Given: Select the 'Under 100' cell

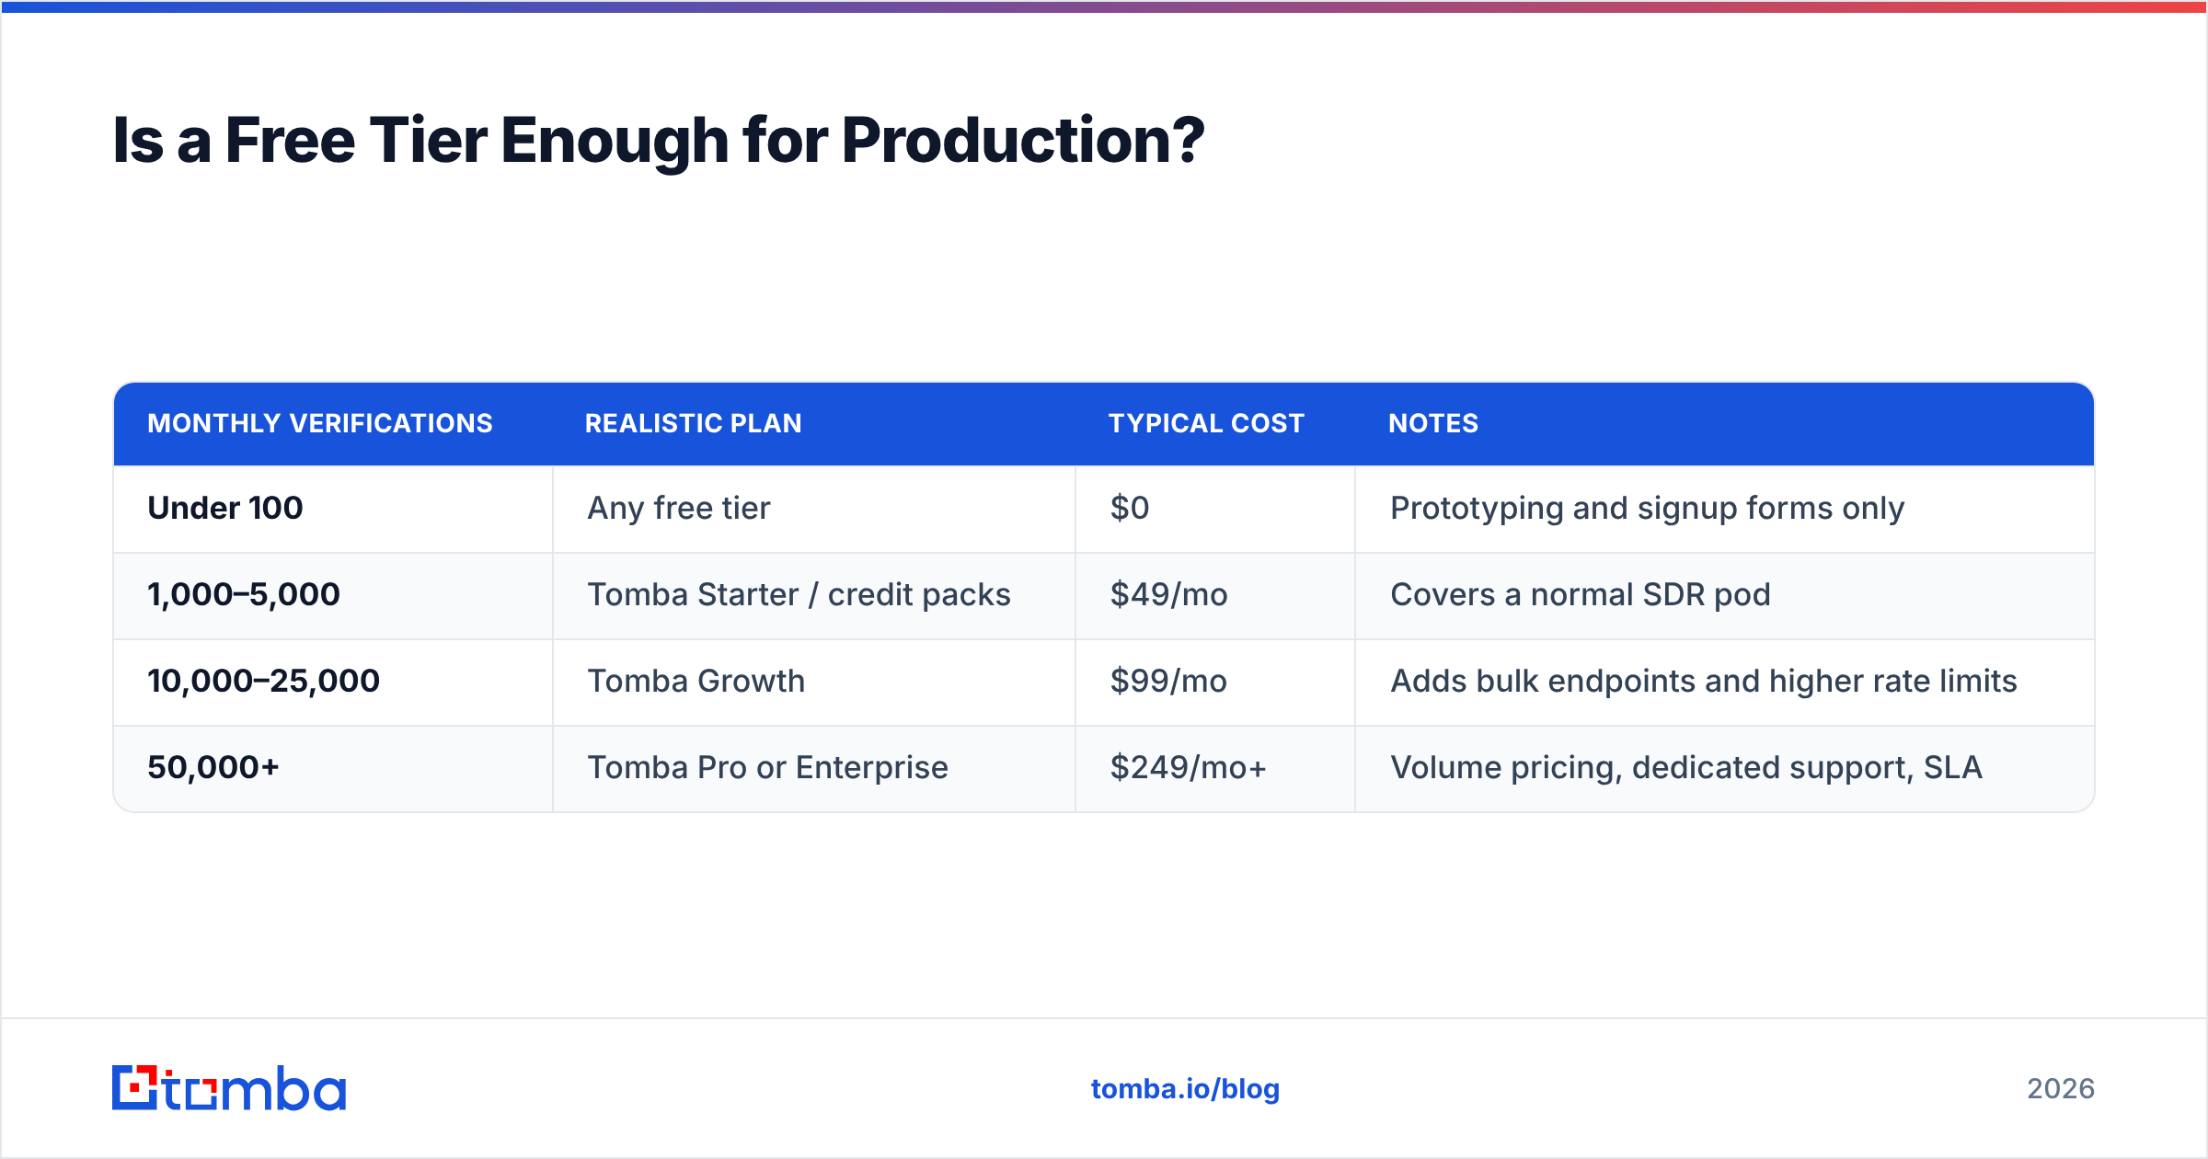Looking at the screenshot, I should [x=333, y=509].
